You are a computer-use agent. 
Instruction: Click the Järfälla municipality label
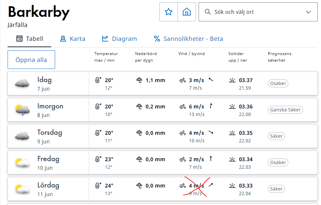click(17, 25)
